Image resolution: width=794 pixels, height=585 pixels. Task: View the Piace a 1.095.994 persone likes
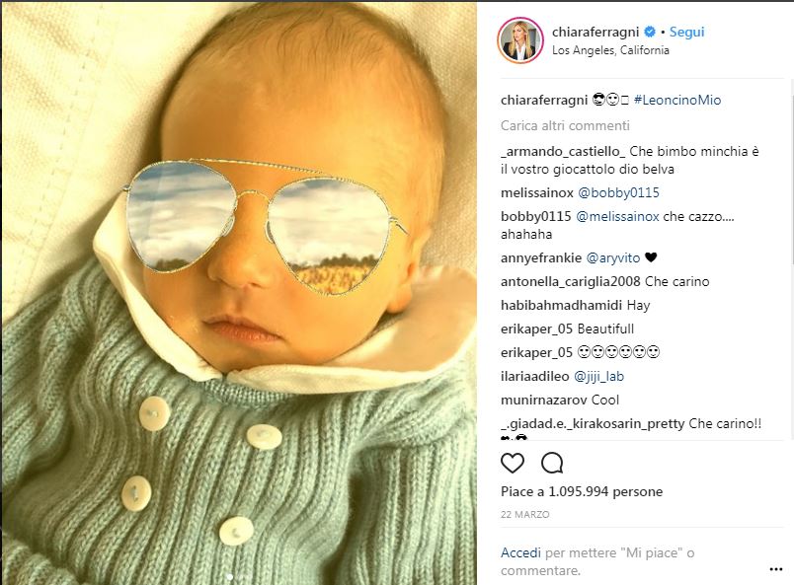pyautogui.click(x=582, y=491)
